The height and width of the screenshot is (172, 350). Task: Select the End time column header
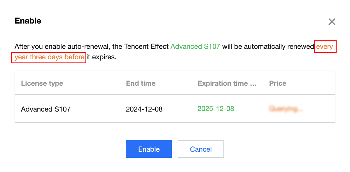[x=141, y=83]
